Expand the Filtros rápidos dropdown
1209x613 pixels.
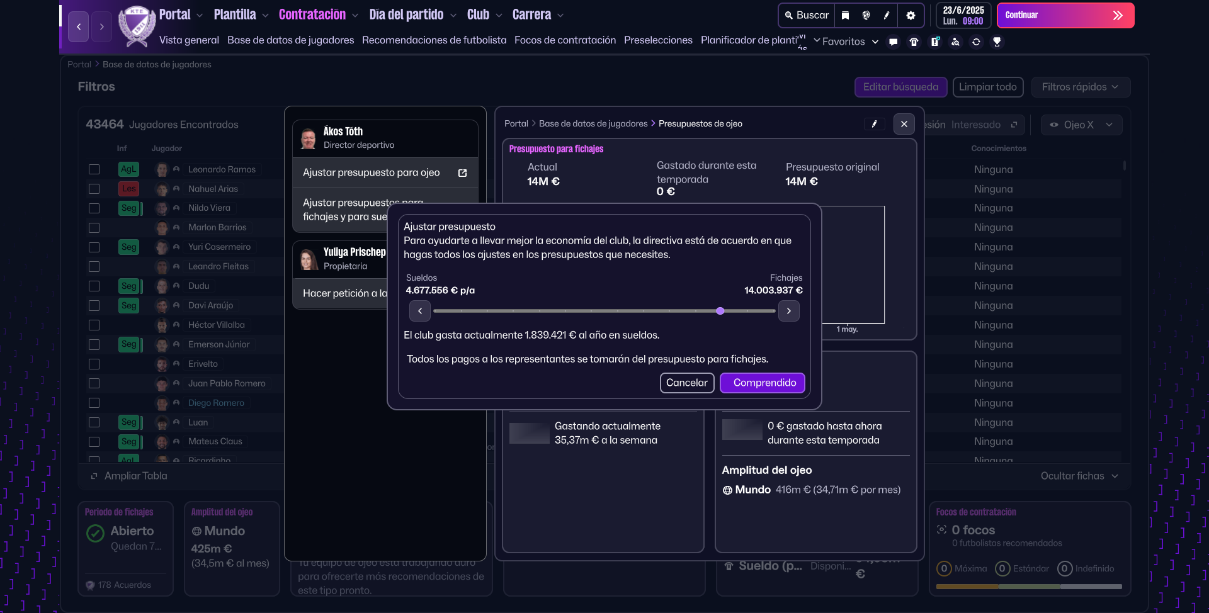(1080, 87)
